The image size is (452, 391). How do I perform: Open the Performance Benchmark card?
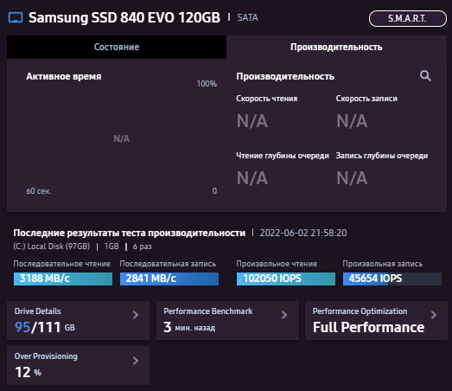click(x=227, y=320)
